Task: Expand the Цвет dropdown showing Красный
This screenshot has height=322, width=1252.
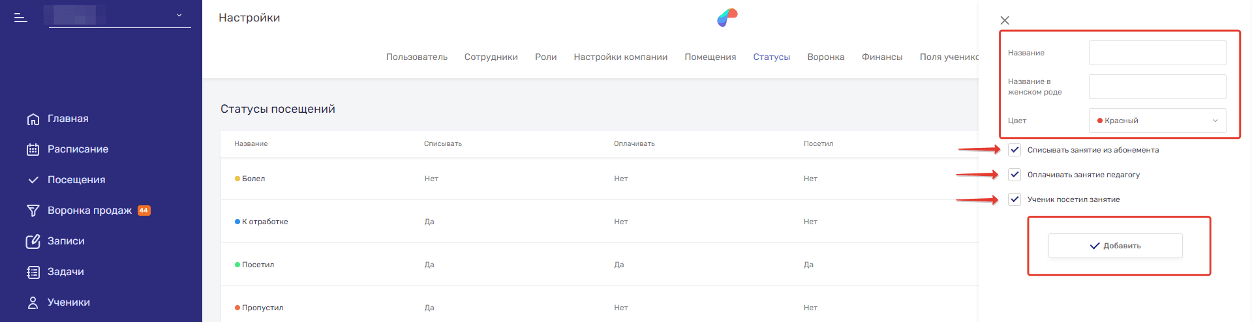Action: click(1157, 121)
